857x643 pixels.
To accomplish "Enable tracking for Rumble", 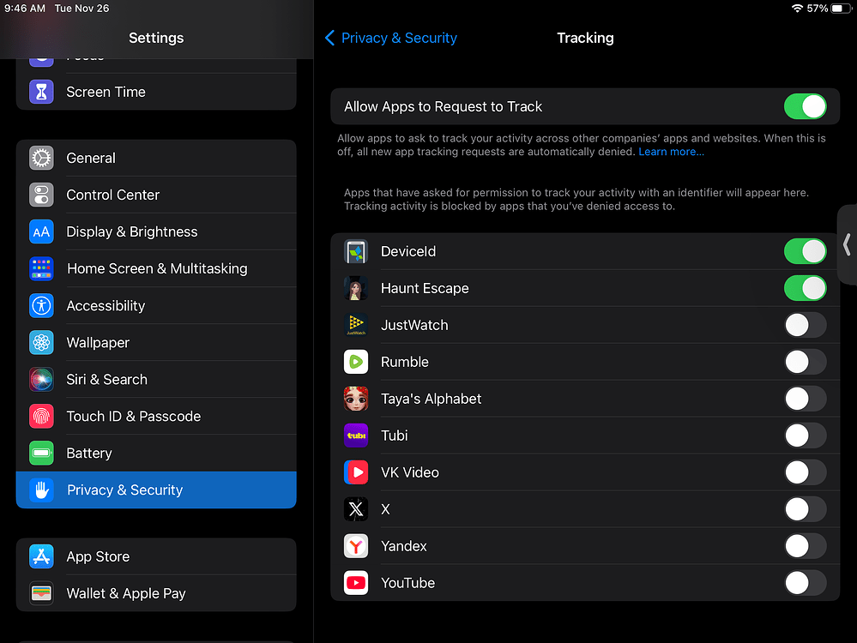I will point(805,362).
